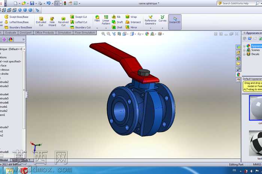
Task: Click Zoom to Area magnifier icon
Action: pos(109,34)
